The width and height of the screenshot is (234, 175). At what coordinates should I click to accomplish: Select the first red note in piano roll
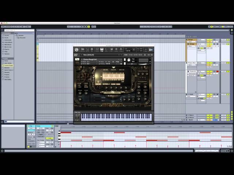coord(66,132)
